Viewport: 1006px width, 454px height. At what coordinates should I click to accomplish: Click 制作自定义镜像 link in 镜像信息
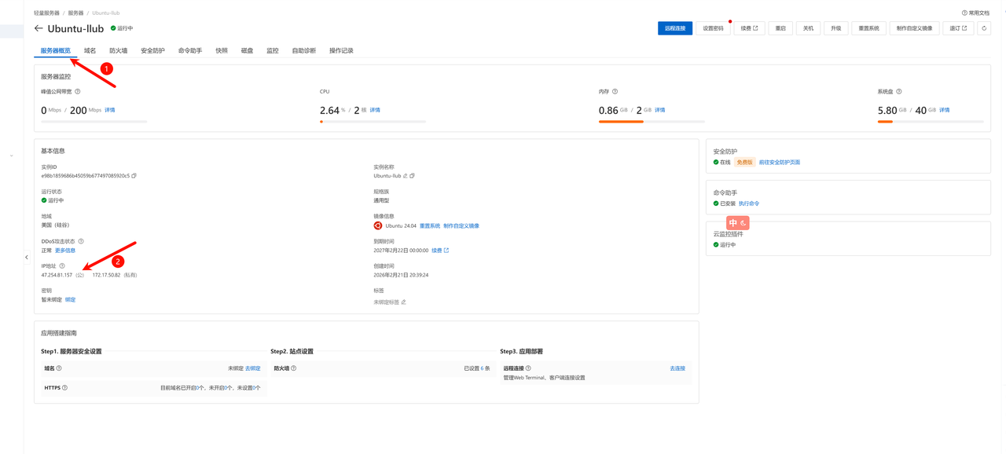click(461, 226)
